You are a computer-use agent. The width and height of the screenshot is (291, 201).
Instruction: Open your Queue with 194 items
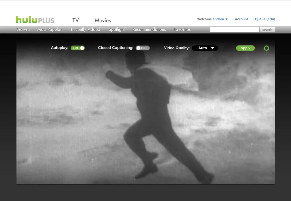pyautogui.click(x=265, y=19)
